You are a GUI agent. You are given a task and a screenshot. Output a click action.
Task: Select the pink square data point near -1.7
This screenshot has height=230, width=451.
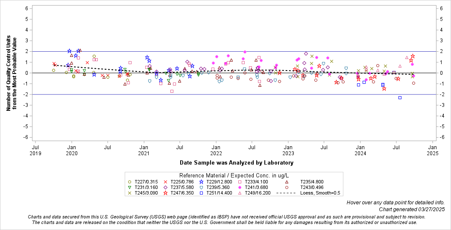click(172, 91)
